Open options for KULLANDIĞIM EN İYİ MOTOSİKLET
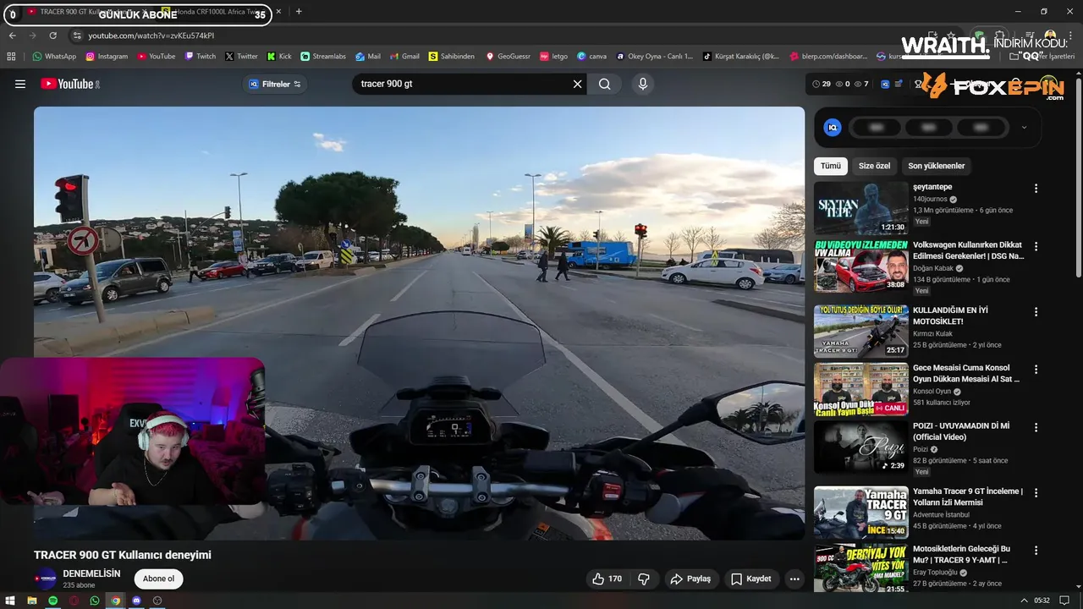 click(1036, 311)
